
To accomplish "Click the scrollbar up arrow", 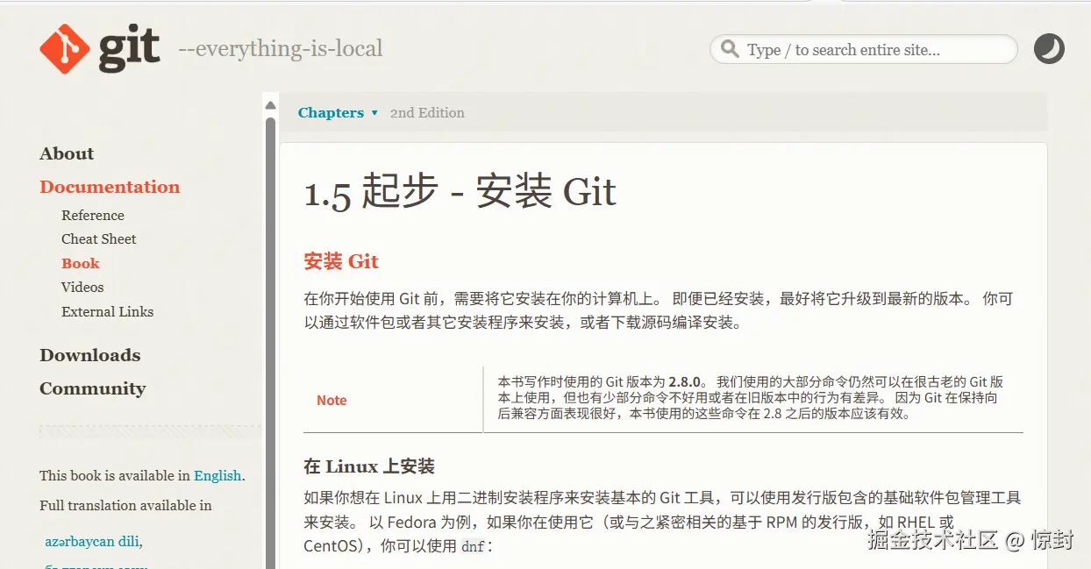I will click(x=270, y=106).
